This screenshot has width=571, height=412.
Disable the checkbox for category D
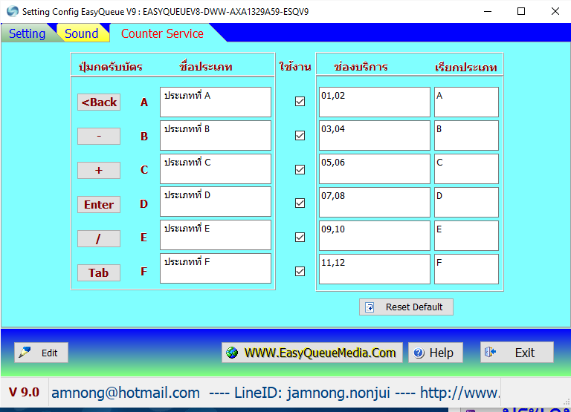point(300,203)
